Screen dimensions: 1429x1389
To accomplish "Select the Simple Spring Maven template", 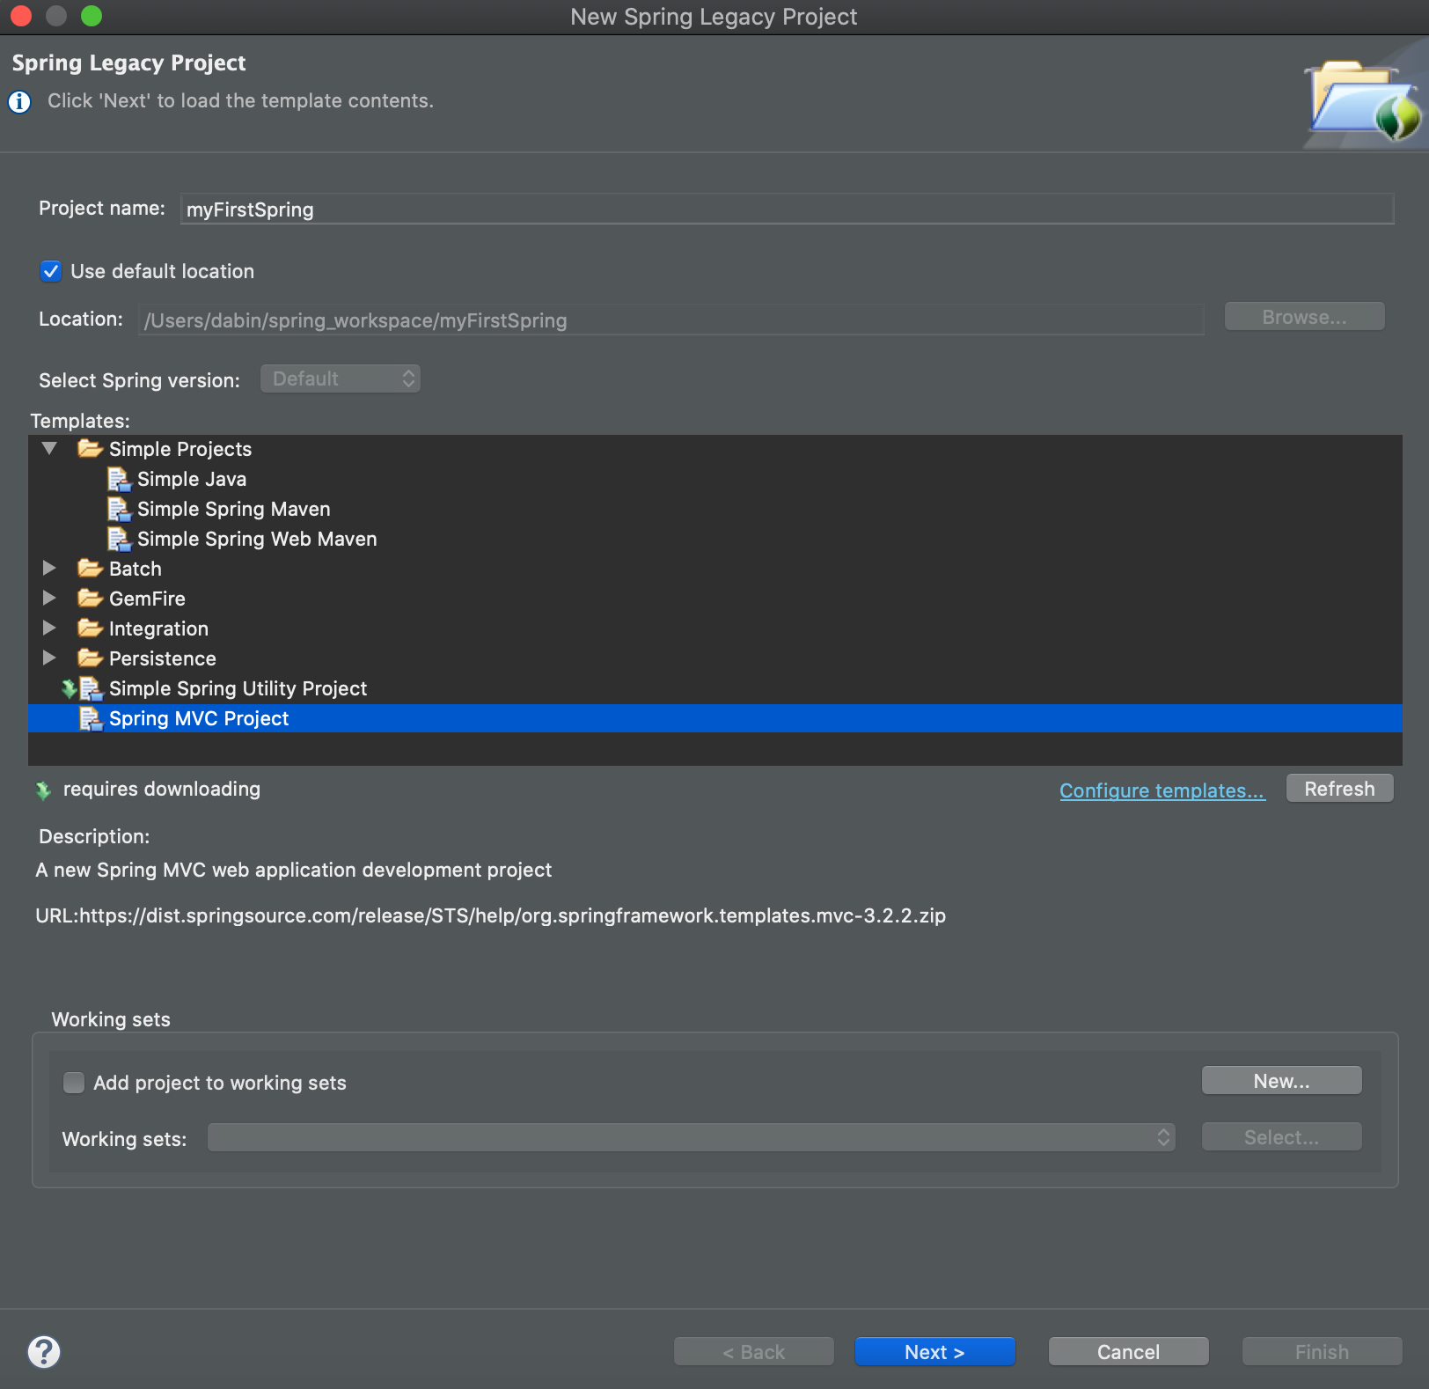I will pyautogui.click(x=234, y=509).
